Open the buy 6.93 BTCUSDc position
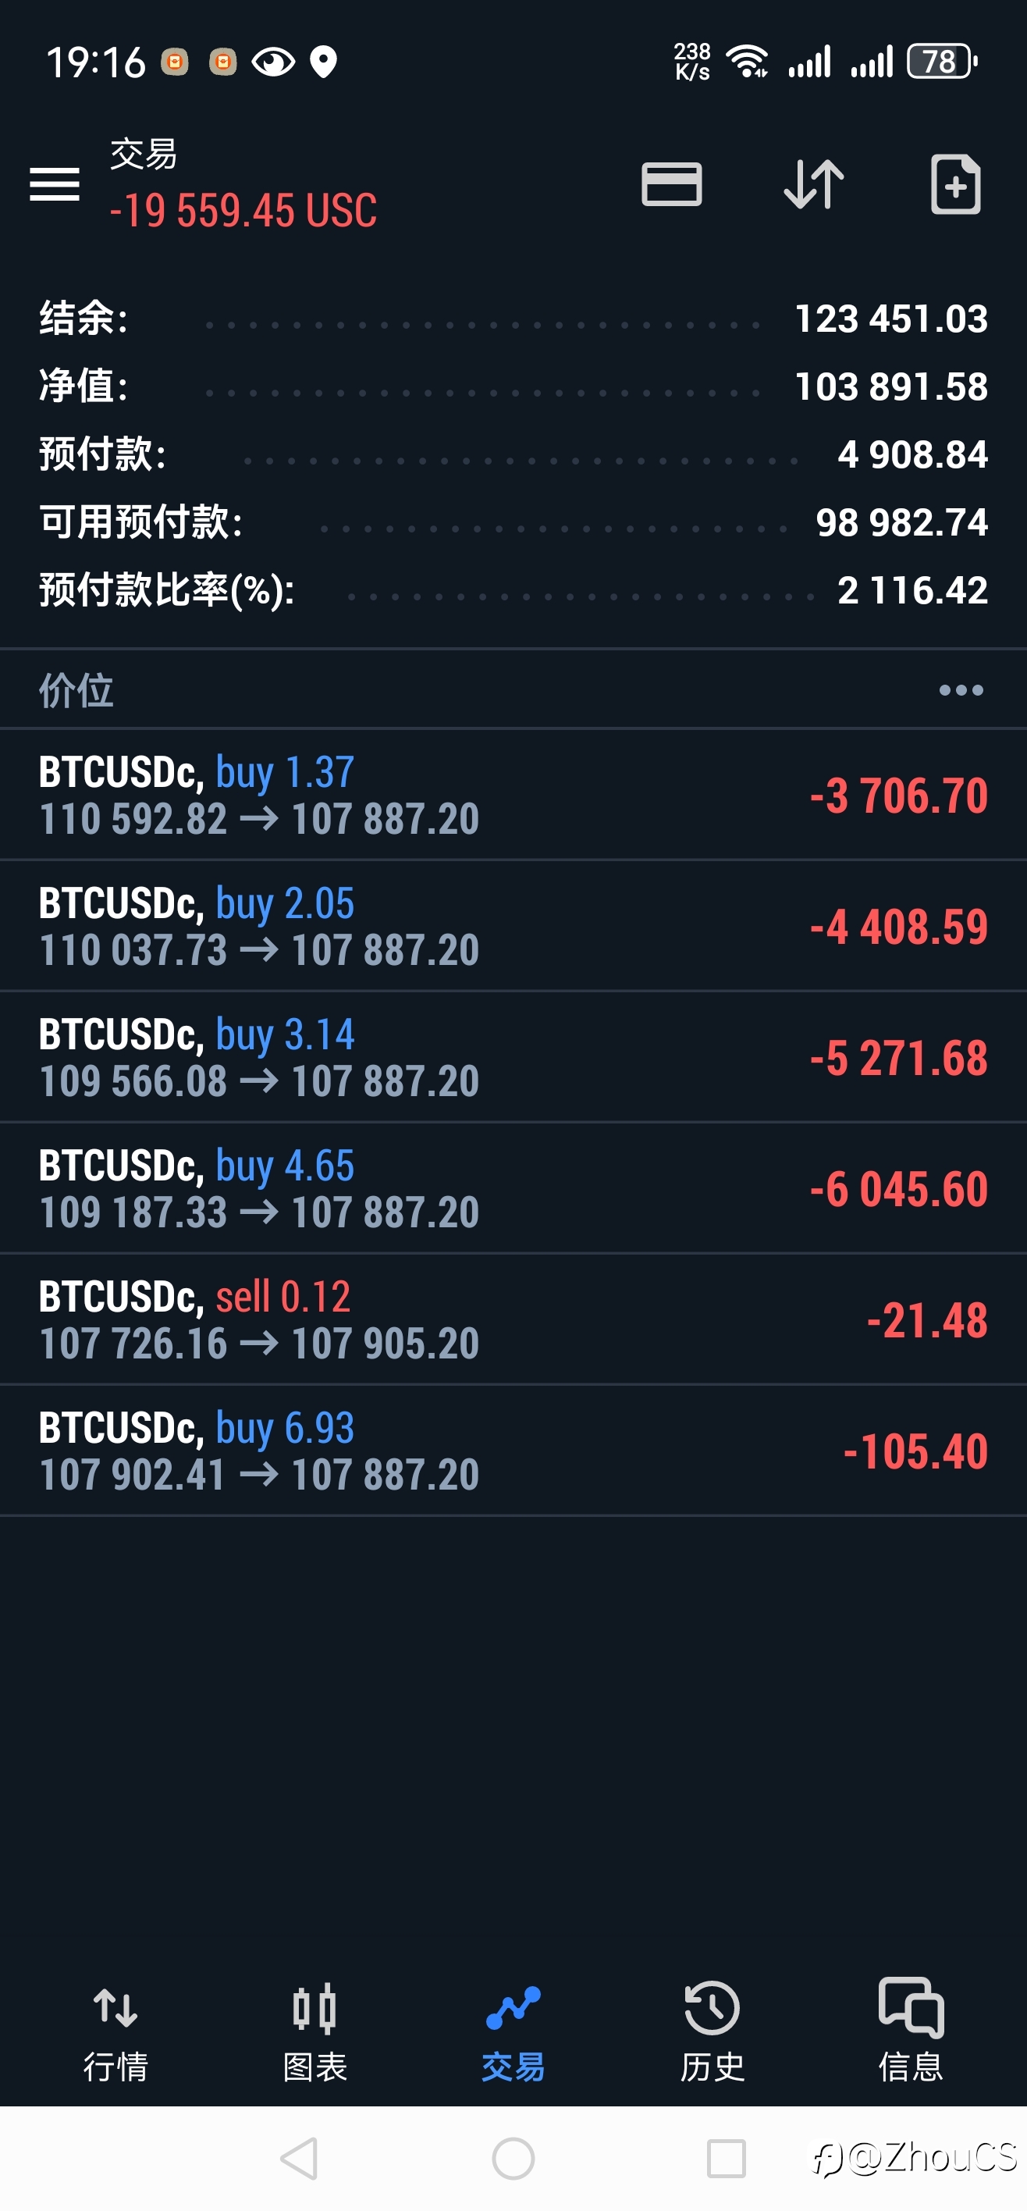The width and height of the screenshot is (1027, 2211). (513, 1451)
